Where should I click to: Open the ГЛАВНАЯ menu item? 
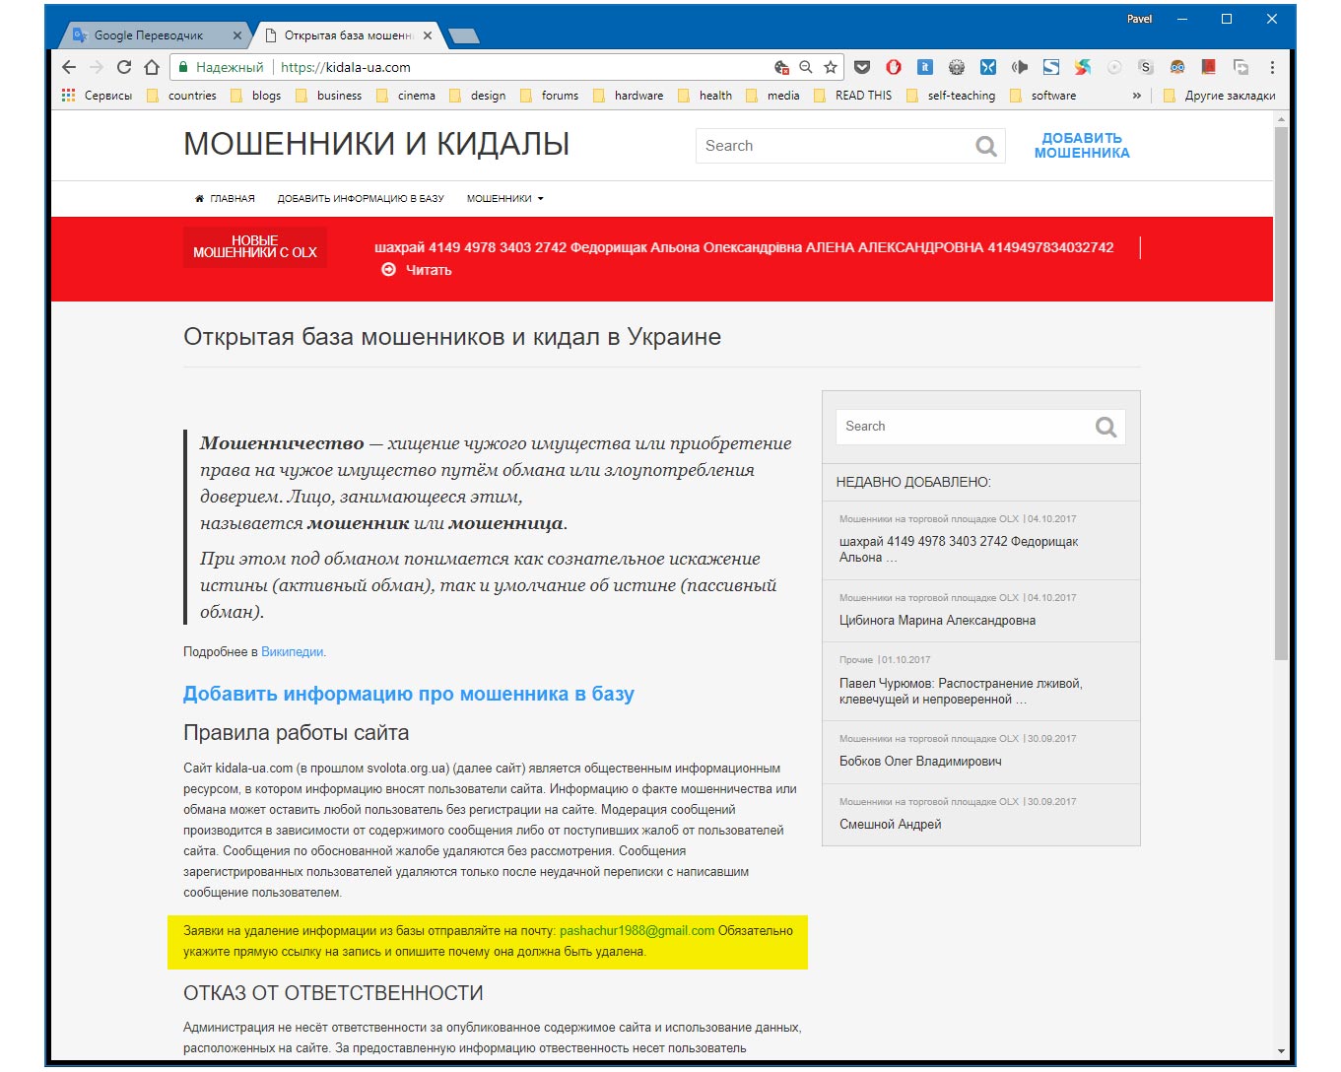(225, 198)
